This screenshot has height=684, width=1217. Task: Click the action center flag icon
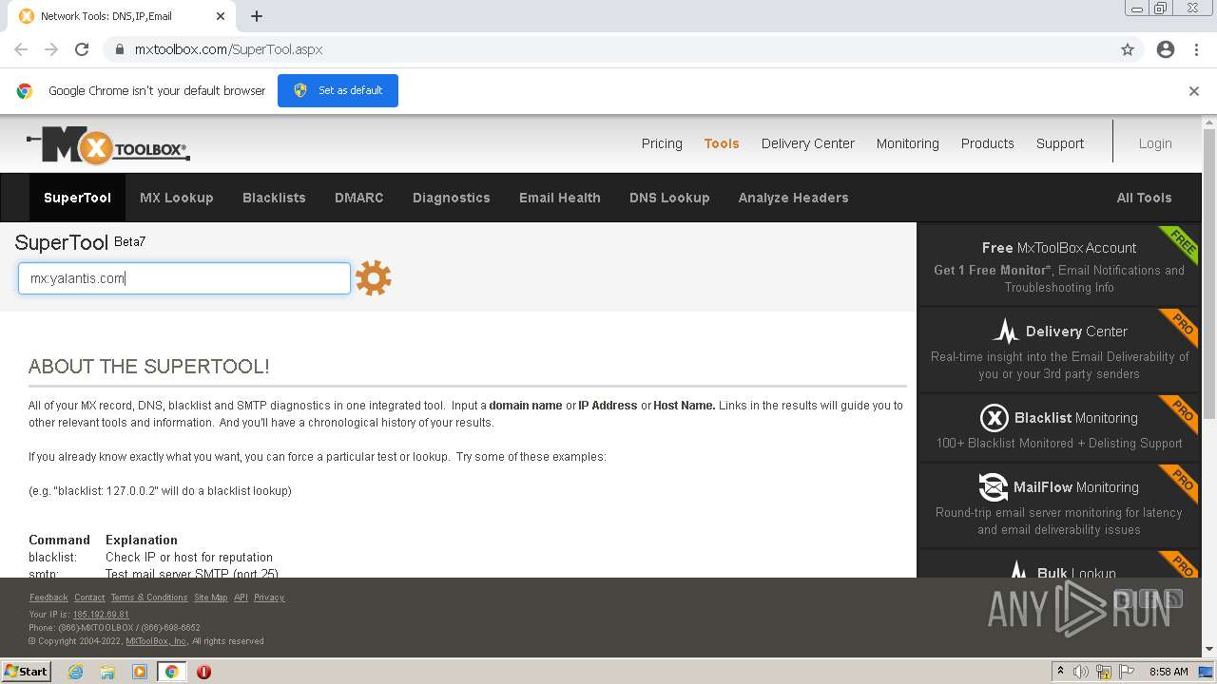pyautogui.click(x=1127, y=672)
